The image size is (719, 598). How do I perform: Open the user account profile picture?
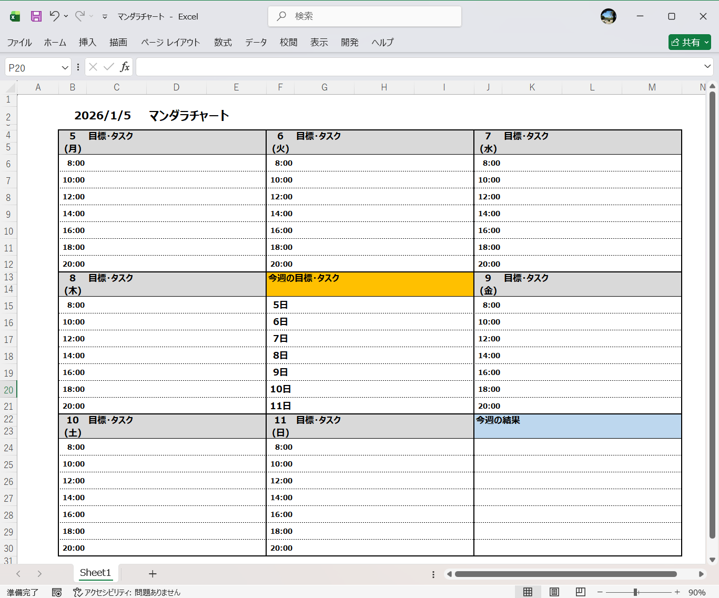(608, 16)
